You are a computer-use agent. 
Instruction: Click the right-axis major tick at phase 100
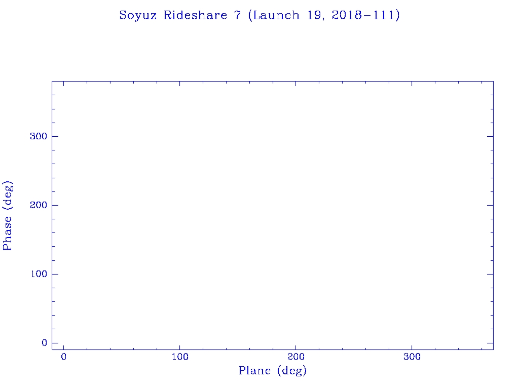click(490, 274)
